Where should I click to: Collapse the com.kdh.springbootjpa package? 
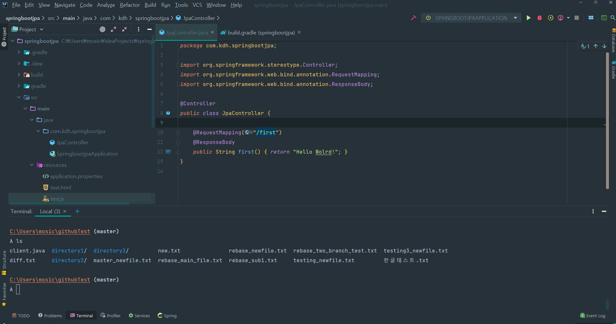pyautogui.click(x=38, y=131)
